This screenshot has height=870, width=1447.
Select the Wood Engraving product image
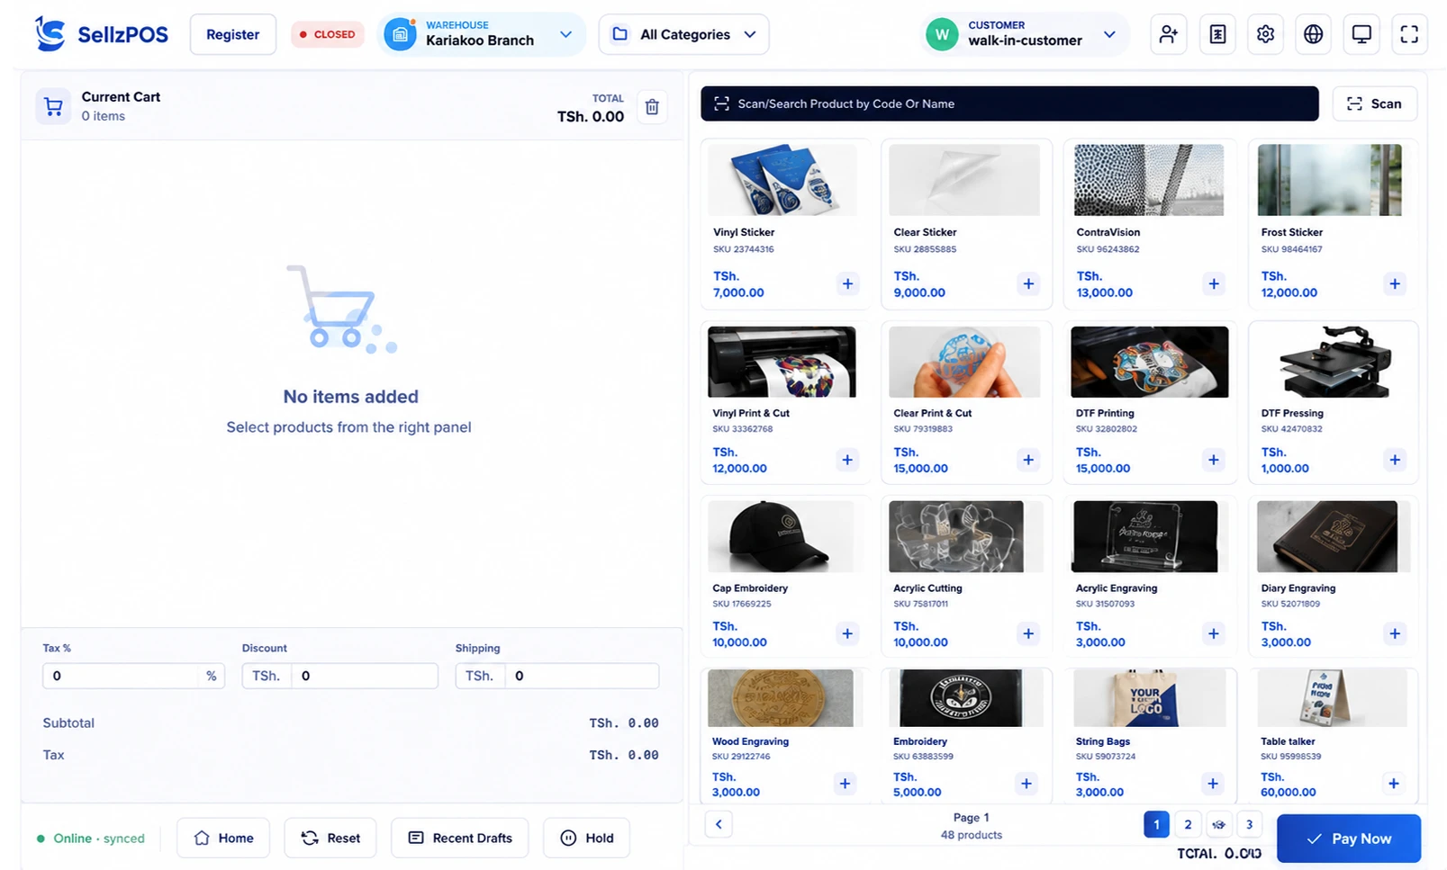[x=781, y=698]
